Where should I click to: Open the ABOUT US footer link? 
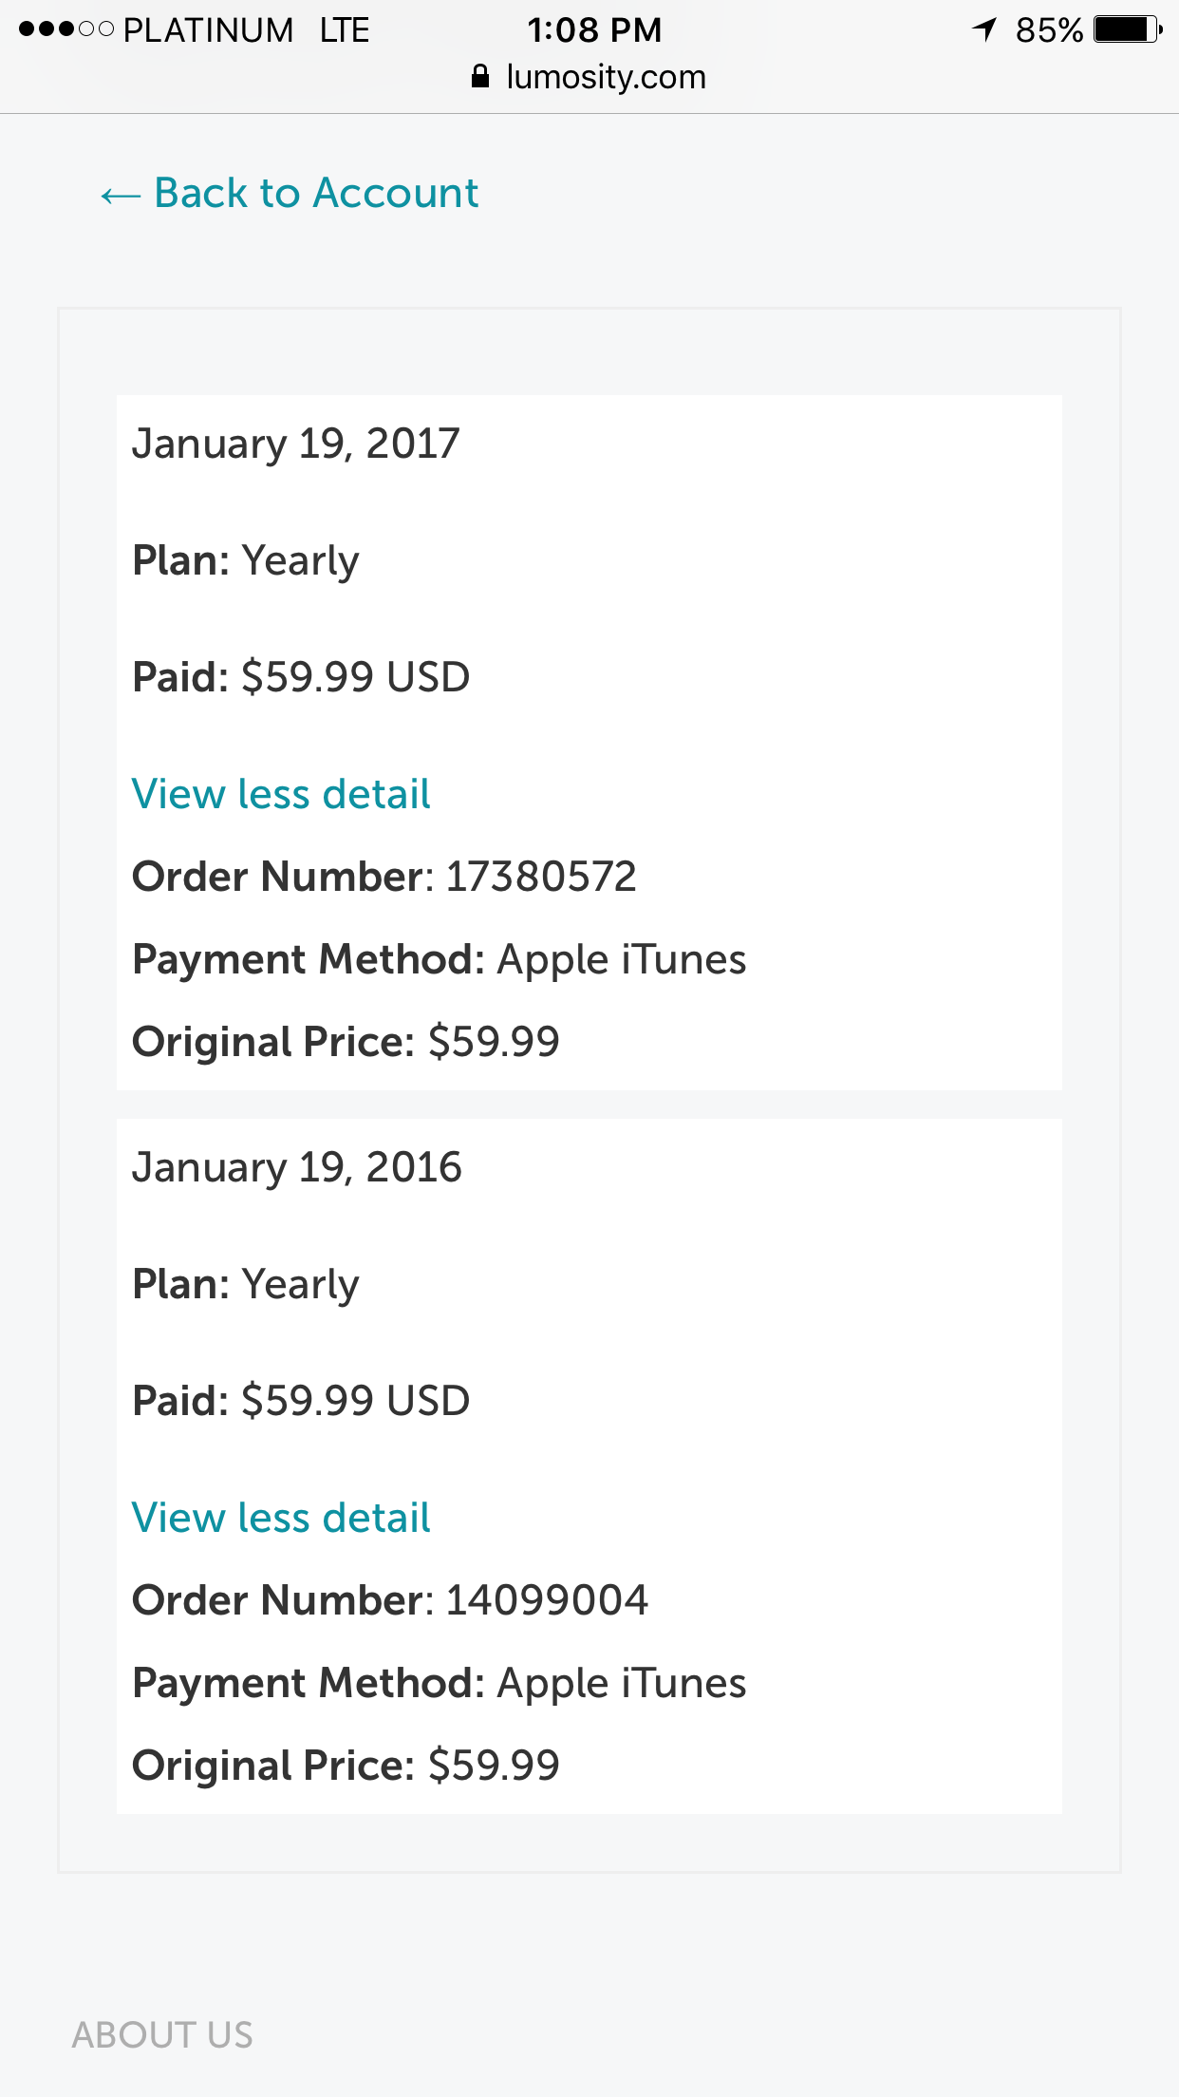tap(162, 2034)
